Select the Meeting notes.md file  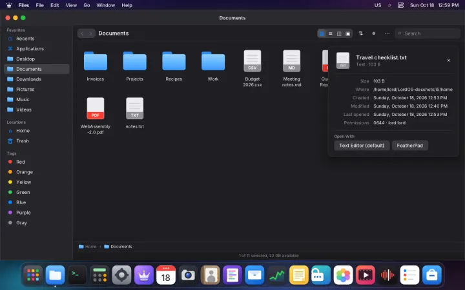pyautogui.click(x=291, y=69)
